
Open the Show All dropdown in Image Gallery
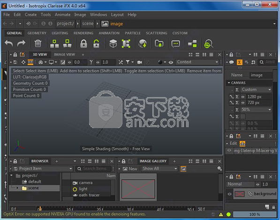[x=159, y=168]
